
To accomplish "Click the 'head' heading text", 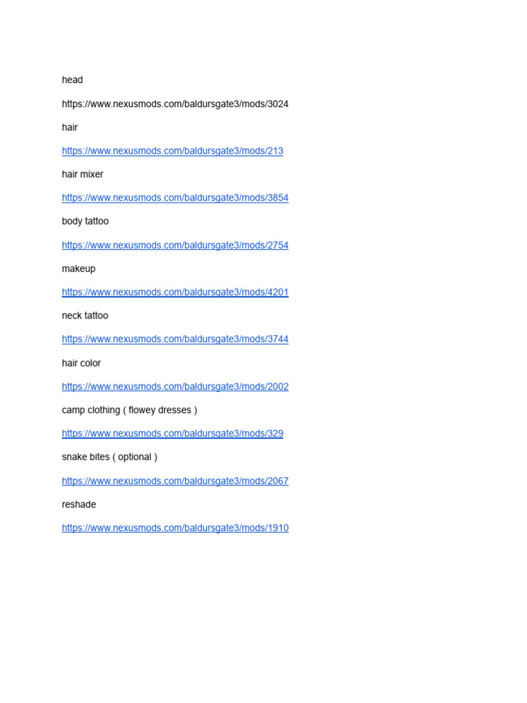I will tap(72, 80).
